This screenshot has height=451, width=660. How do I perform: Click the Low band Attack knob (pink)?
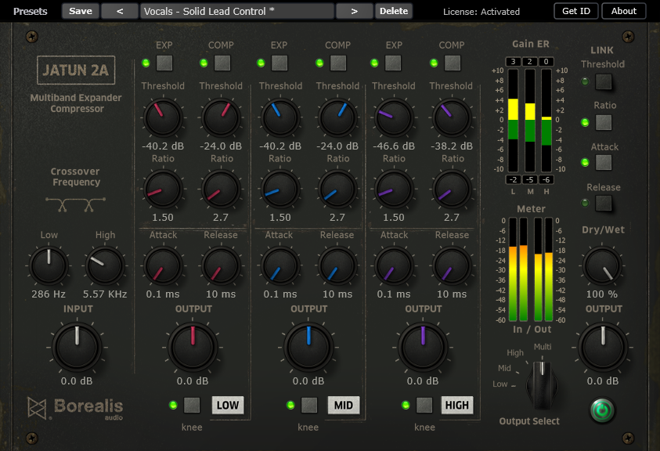[163, 266]
